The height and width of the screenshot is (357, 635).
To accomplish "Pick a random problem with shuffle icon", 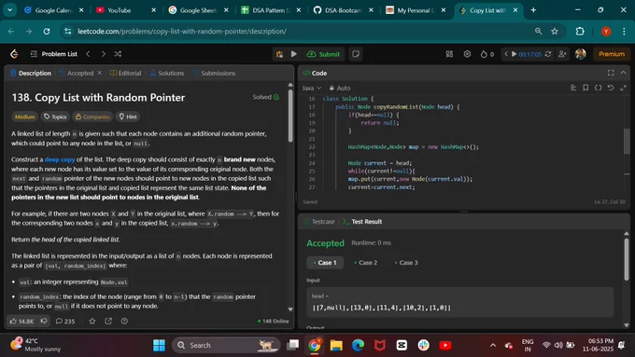I will click(x=118, y=54).
